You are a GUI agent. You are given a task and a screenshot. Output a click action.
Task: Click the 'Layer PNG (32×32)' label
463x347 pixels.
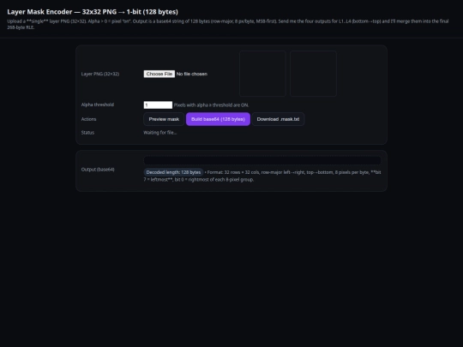[x=100, y=74]
